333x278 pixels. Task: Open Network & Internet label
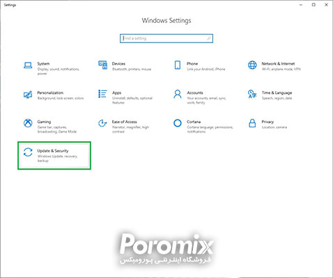click(278, 63)
